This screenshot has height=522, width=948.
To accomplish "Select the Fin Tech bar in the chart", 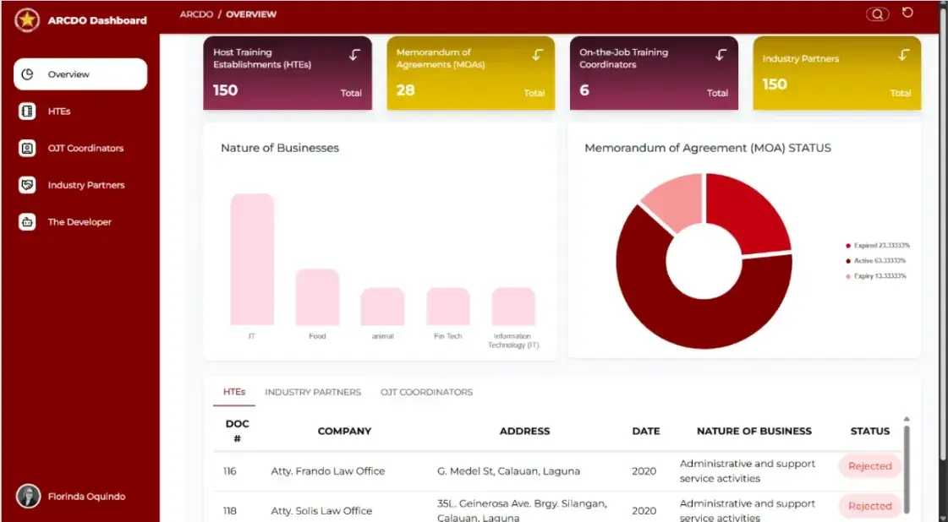I will click(448, 307).
